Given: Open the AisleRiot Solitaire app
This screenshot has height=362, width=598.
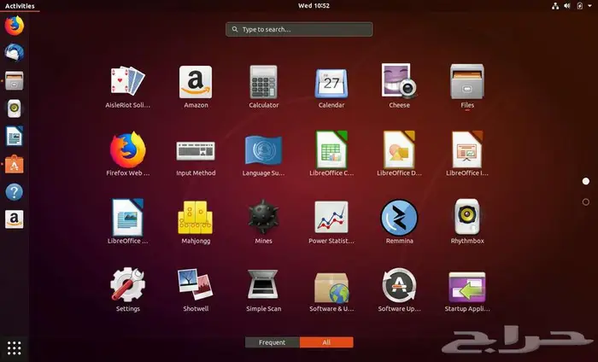Looking at the screenshot, I should pyautogui.click(x=127, y=82).
